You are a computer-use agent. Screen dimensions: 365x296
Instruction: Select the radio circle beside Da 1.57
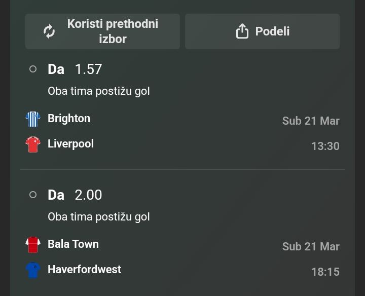point(33,69)
